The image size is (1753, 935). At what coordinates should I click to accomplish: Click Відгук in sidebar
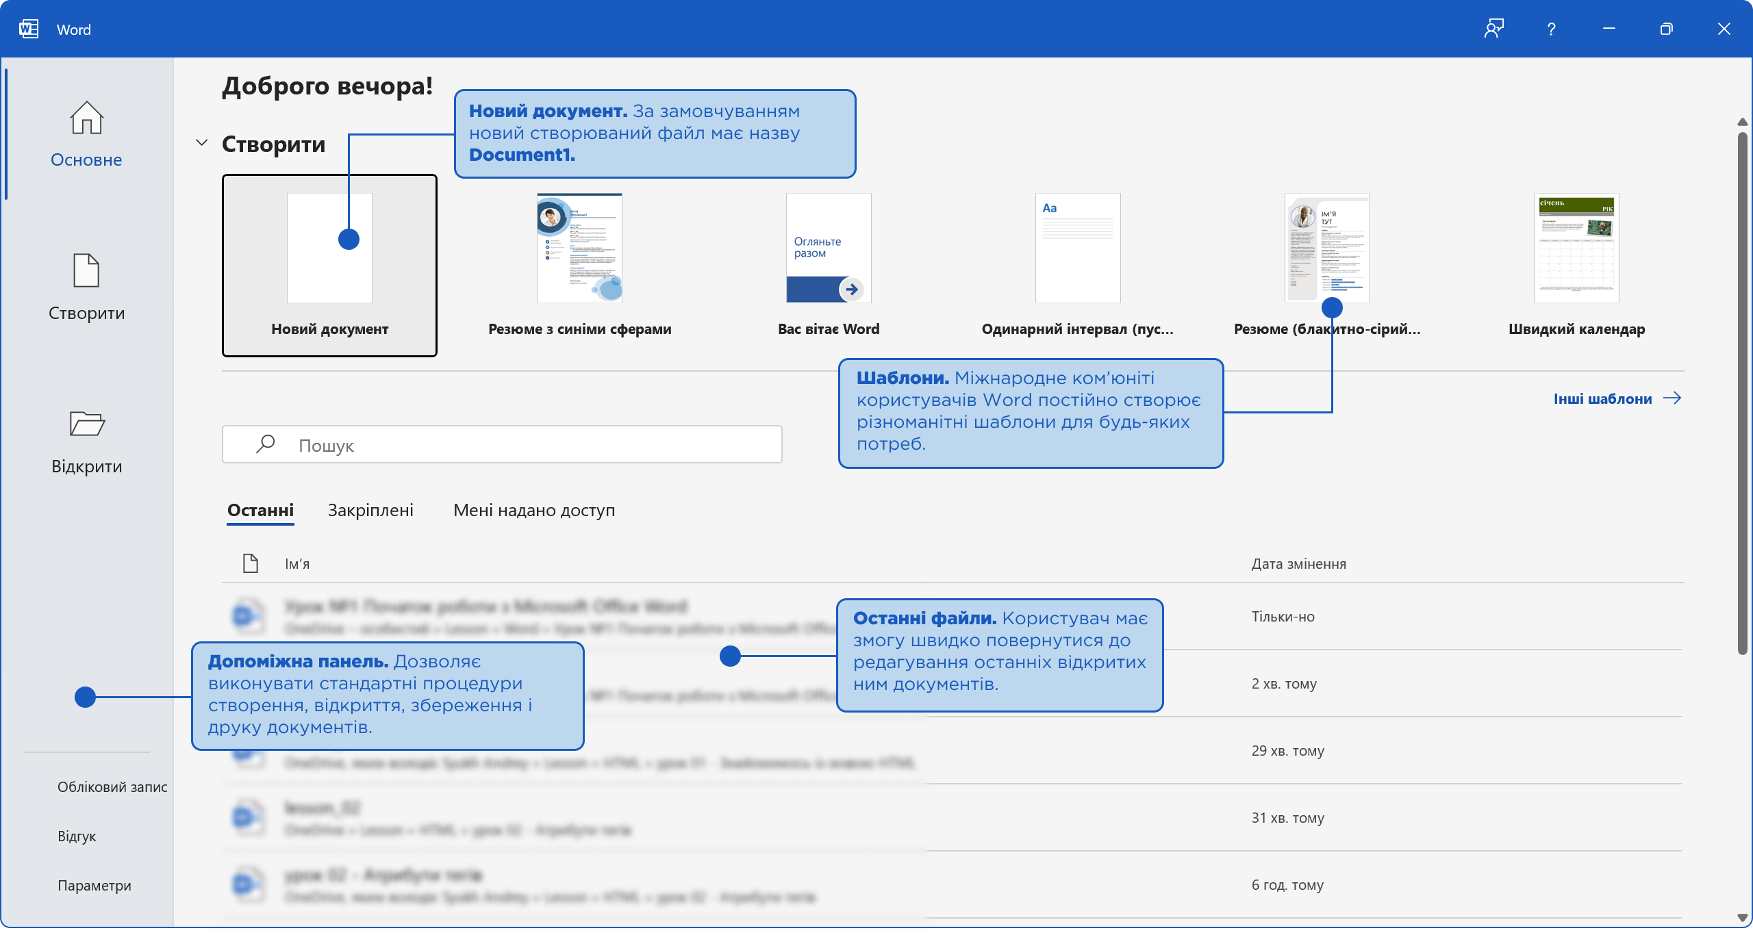pyautogui.click(x=77, y=836)
